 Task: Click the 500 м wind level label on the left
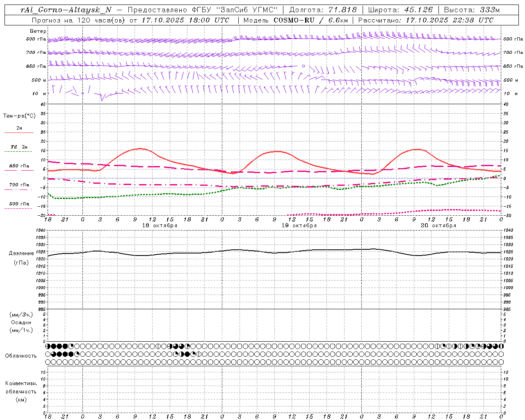click(39, 80)
